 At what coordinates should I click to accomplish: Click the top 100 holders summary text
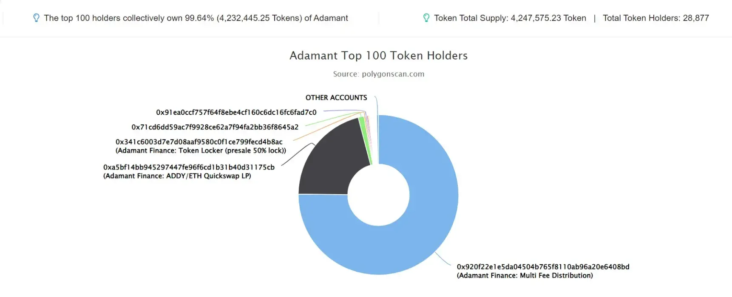(x=196, y=18)
